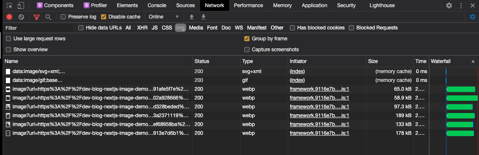Click thumbnail icon of 91afe5f7e image request
479x155 pixels.
(x=8, y=89)
